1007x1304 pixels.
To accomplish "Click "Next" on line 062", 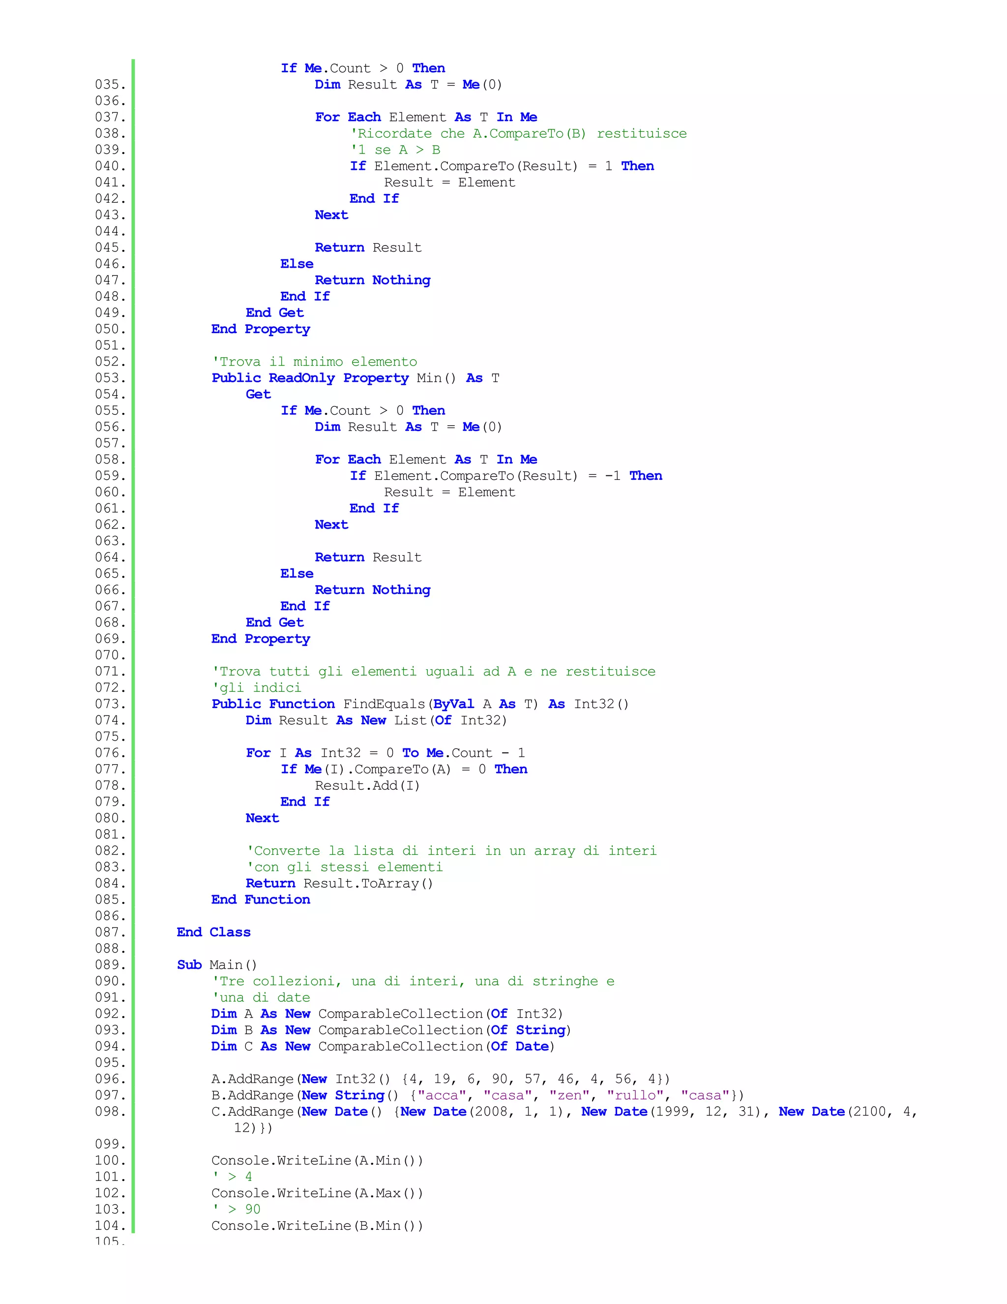I will [331, 525].
